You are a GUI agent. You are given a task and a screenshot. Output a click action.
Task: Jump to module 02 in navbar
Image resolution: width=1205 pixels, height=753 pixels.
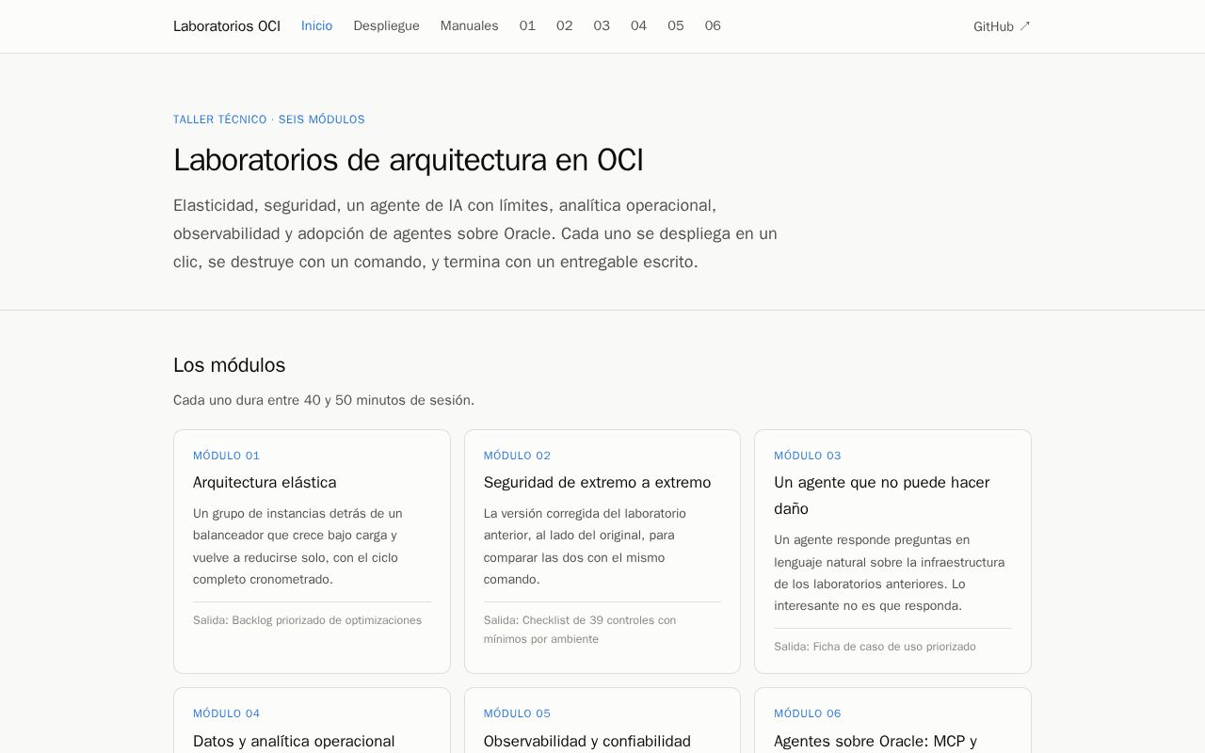[x=564, y=25]
